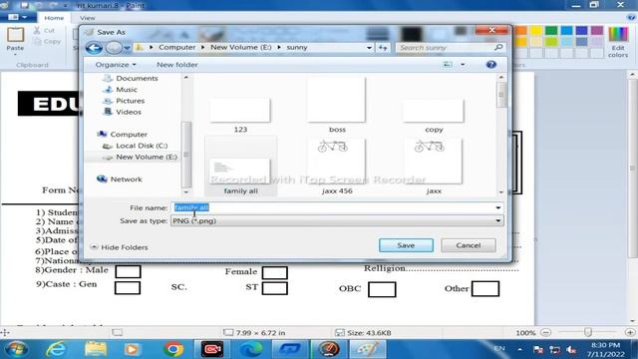Switch to the View tab in Paint
Image resolution: width=638 pixels, height=359 pixels.
click(x=87, y=18)
